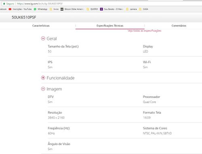Click the Freqüência (Hz) label

(59, 128)
